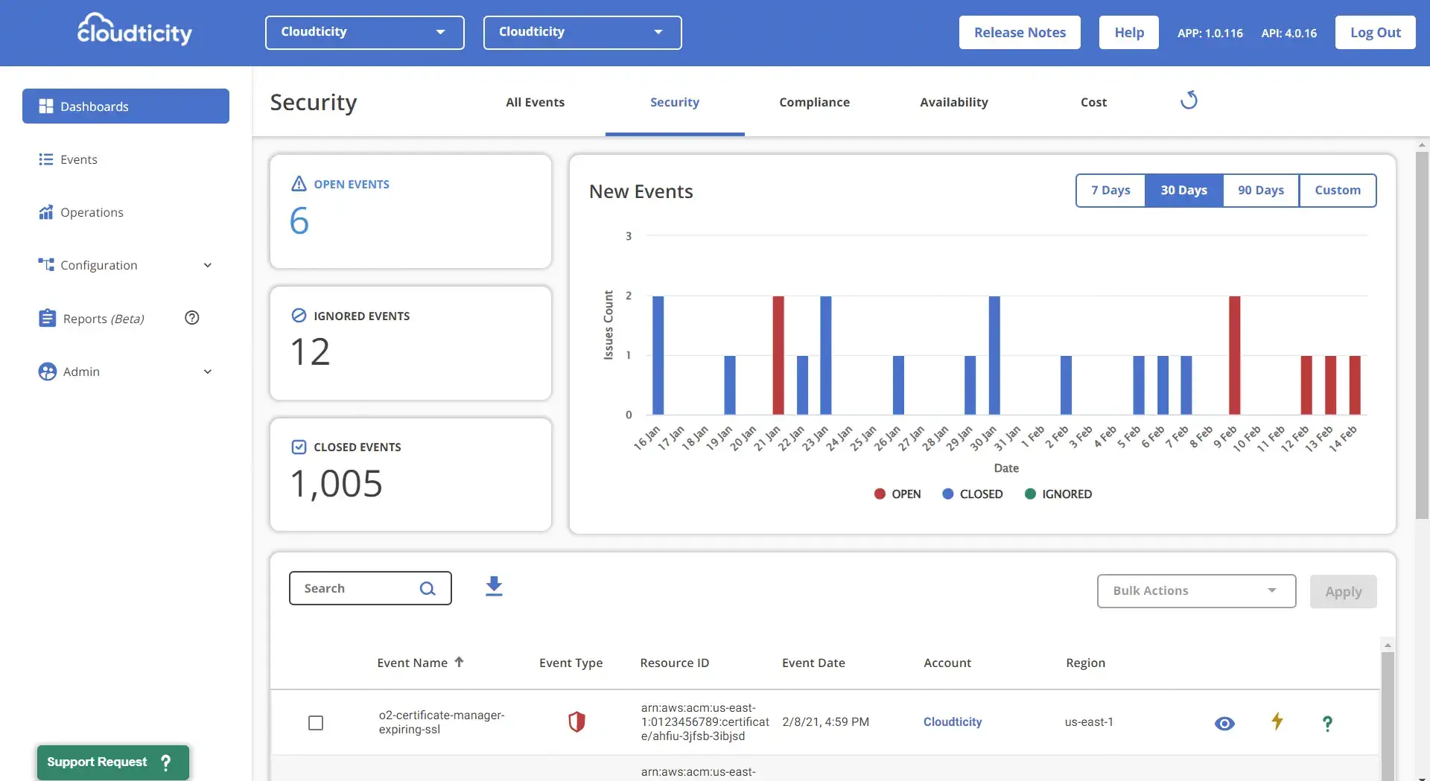Open the Cloudticity account link in table
The image size is (1430, 781).
[953, 721]
